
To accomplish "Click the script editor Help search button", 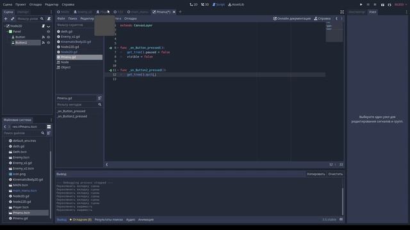I will pos(322,19).
